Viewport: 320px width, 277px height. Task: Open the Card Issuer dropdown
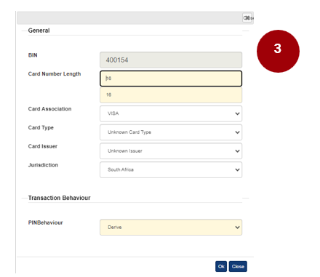tap(171, 151)
